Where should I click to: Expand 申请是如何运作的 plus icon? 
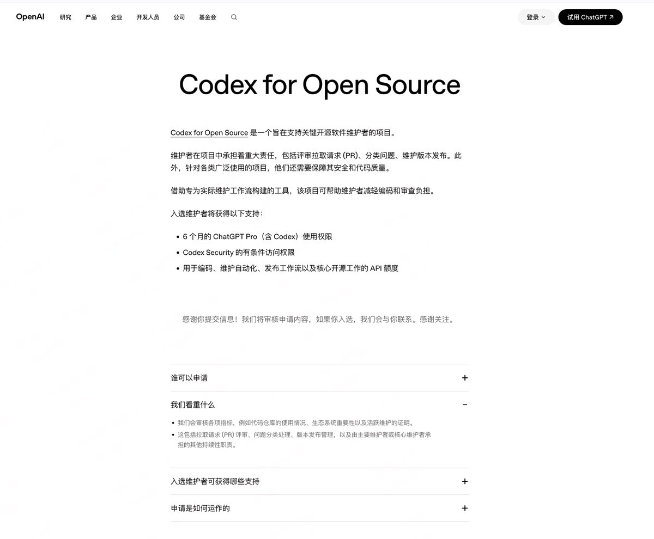464,508
